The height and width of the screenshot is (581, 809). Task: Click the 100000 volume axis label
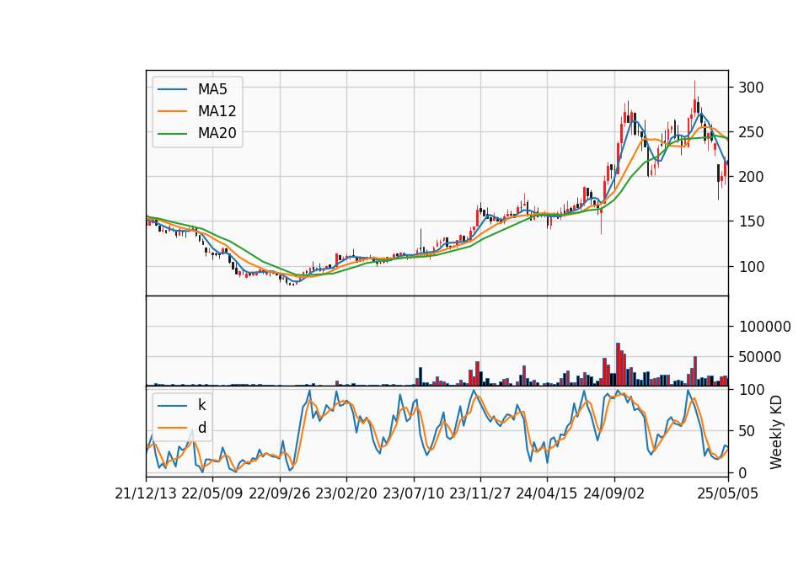click(x=764, y=327)
